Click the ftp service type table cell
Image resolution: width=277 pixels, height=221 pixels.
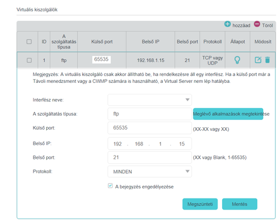pyautogui.click(x=64, y=60)
